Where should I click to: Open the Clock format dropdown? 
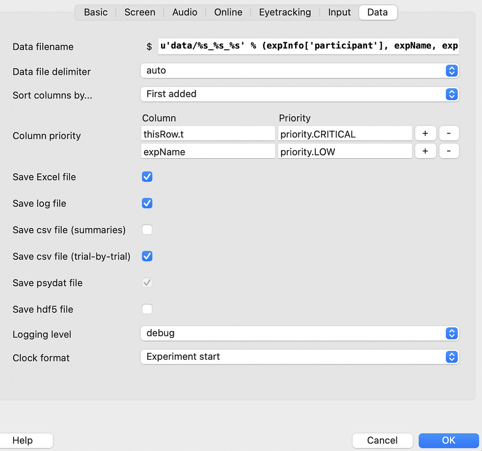point(300,357)
